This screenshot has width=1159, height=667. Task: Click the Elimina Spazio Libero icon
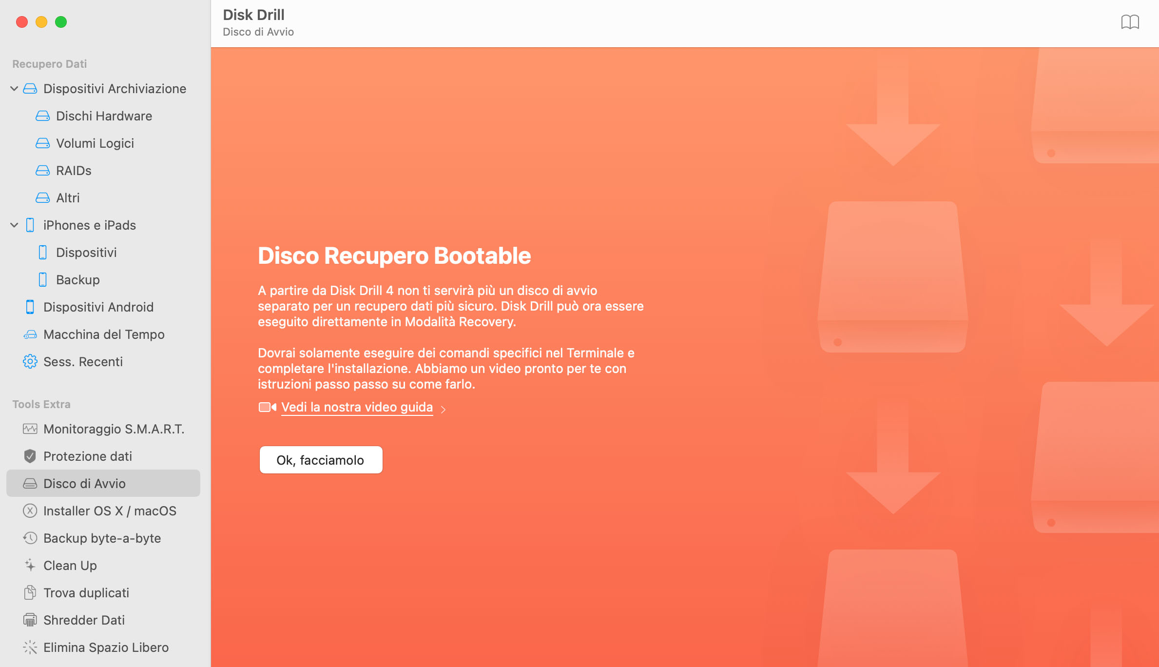[29, 647]
